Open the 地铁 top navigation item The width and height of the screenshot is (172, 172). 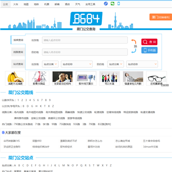36,4
